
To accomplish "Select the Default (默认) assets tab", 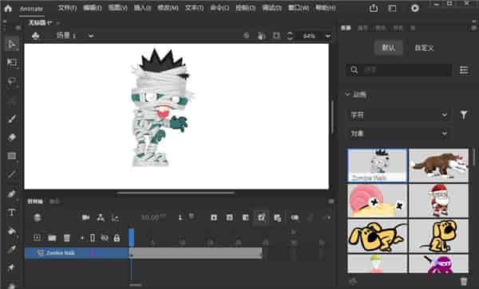I will (389, 48).
